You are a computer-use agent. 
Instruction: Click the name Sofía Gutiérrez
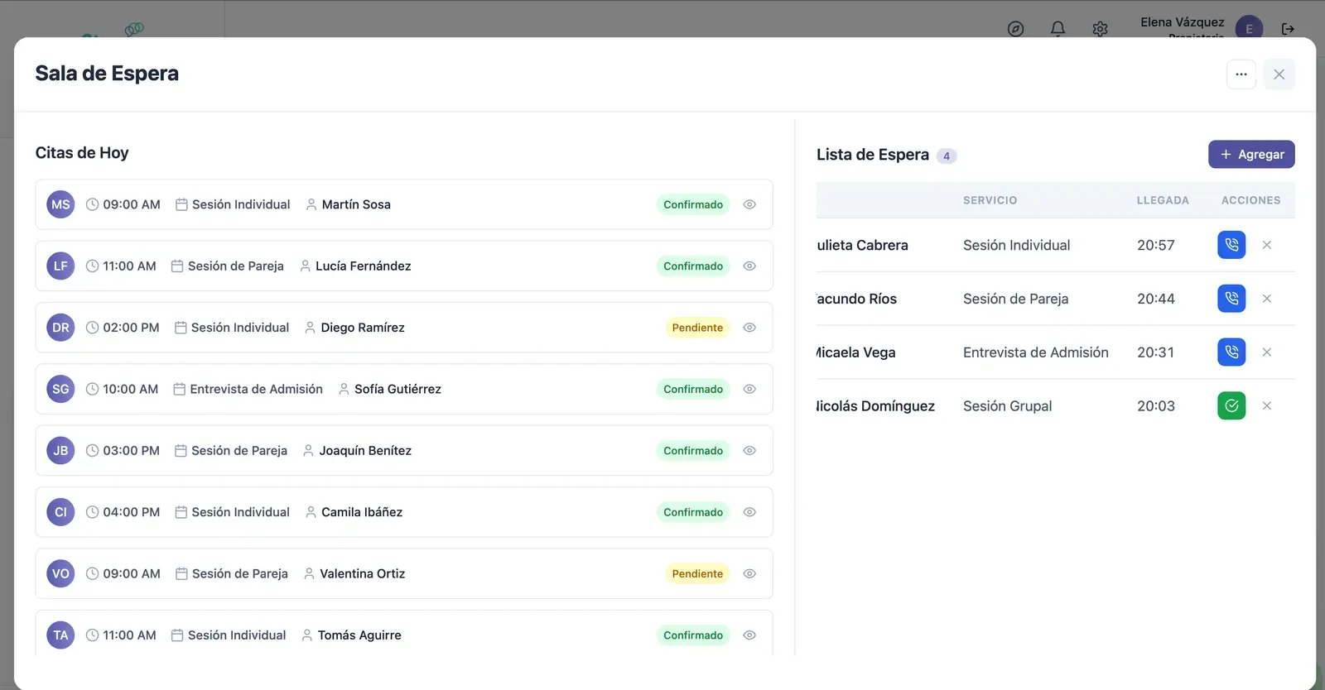click(397, 389)
